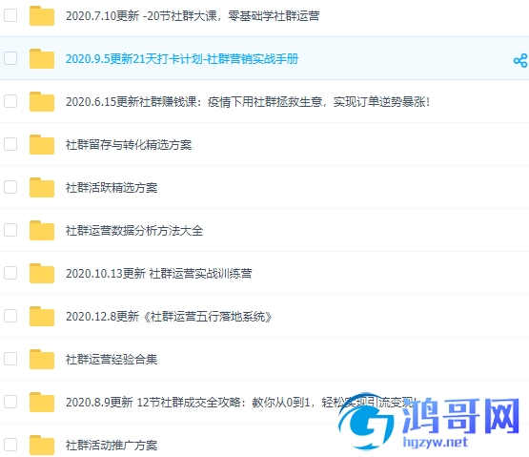Viewport: 529px width, 457px height.
Task: Check the box beside 社群活动推广方案
Action: point(10,445)
